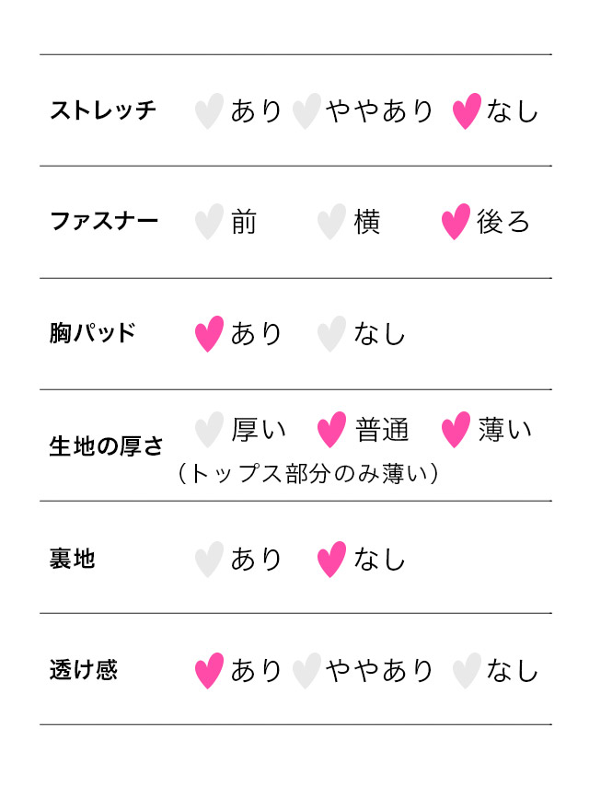The image size is (589, 786).
Task: Click the pink heart for 裏地 なし
Action: coord(331,560)
